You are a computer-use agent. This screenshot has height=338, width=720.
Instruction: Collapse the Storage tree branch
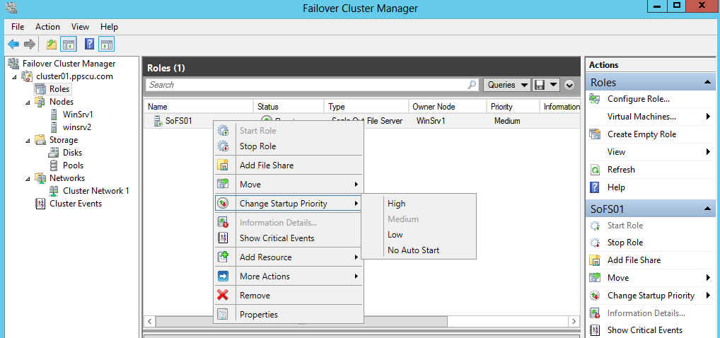tap(28, 140)
